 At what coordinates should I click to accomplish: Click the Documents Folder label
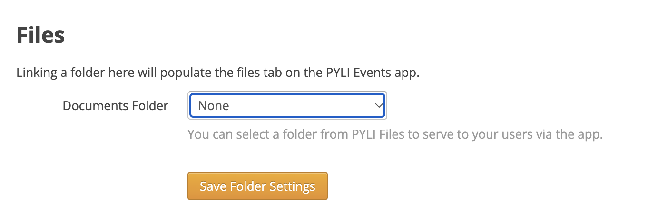[115, 106]
